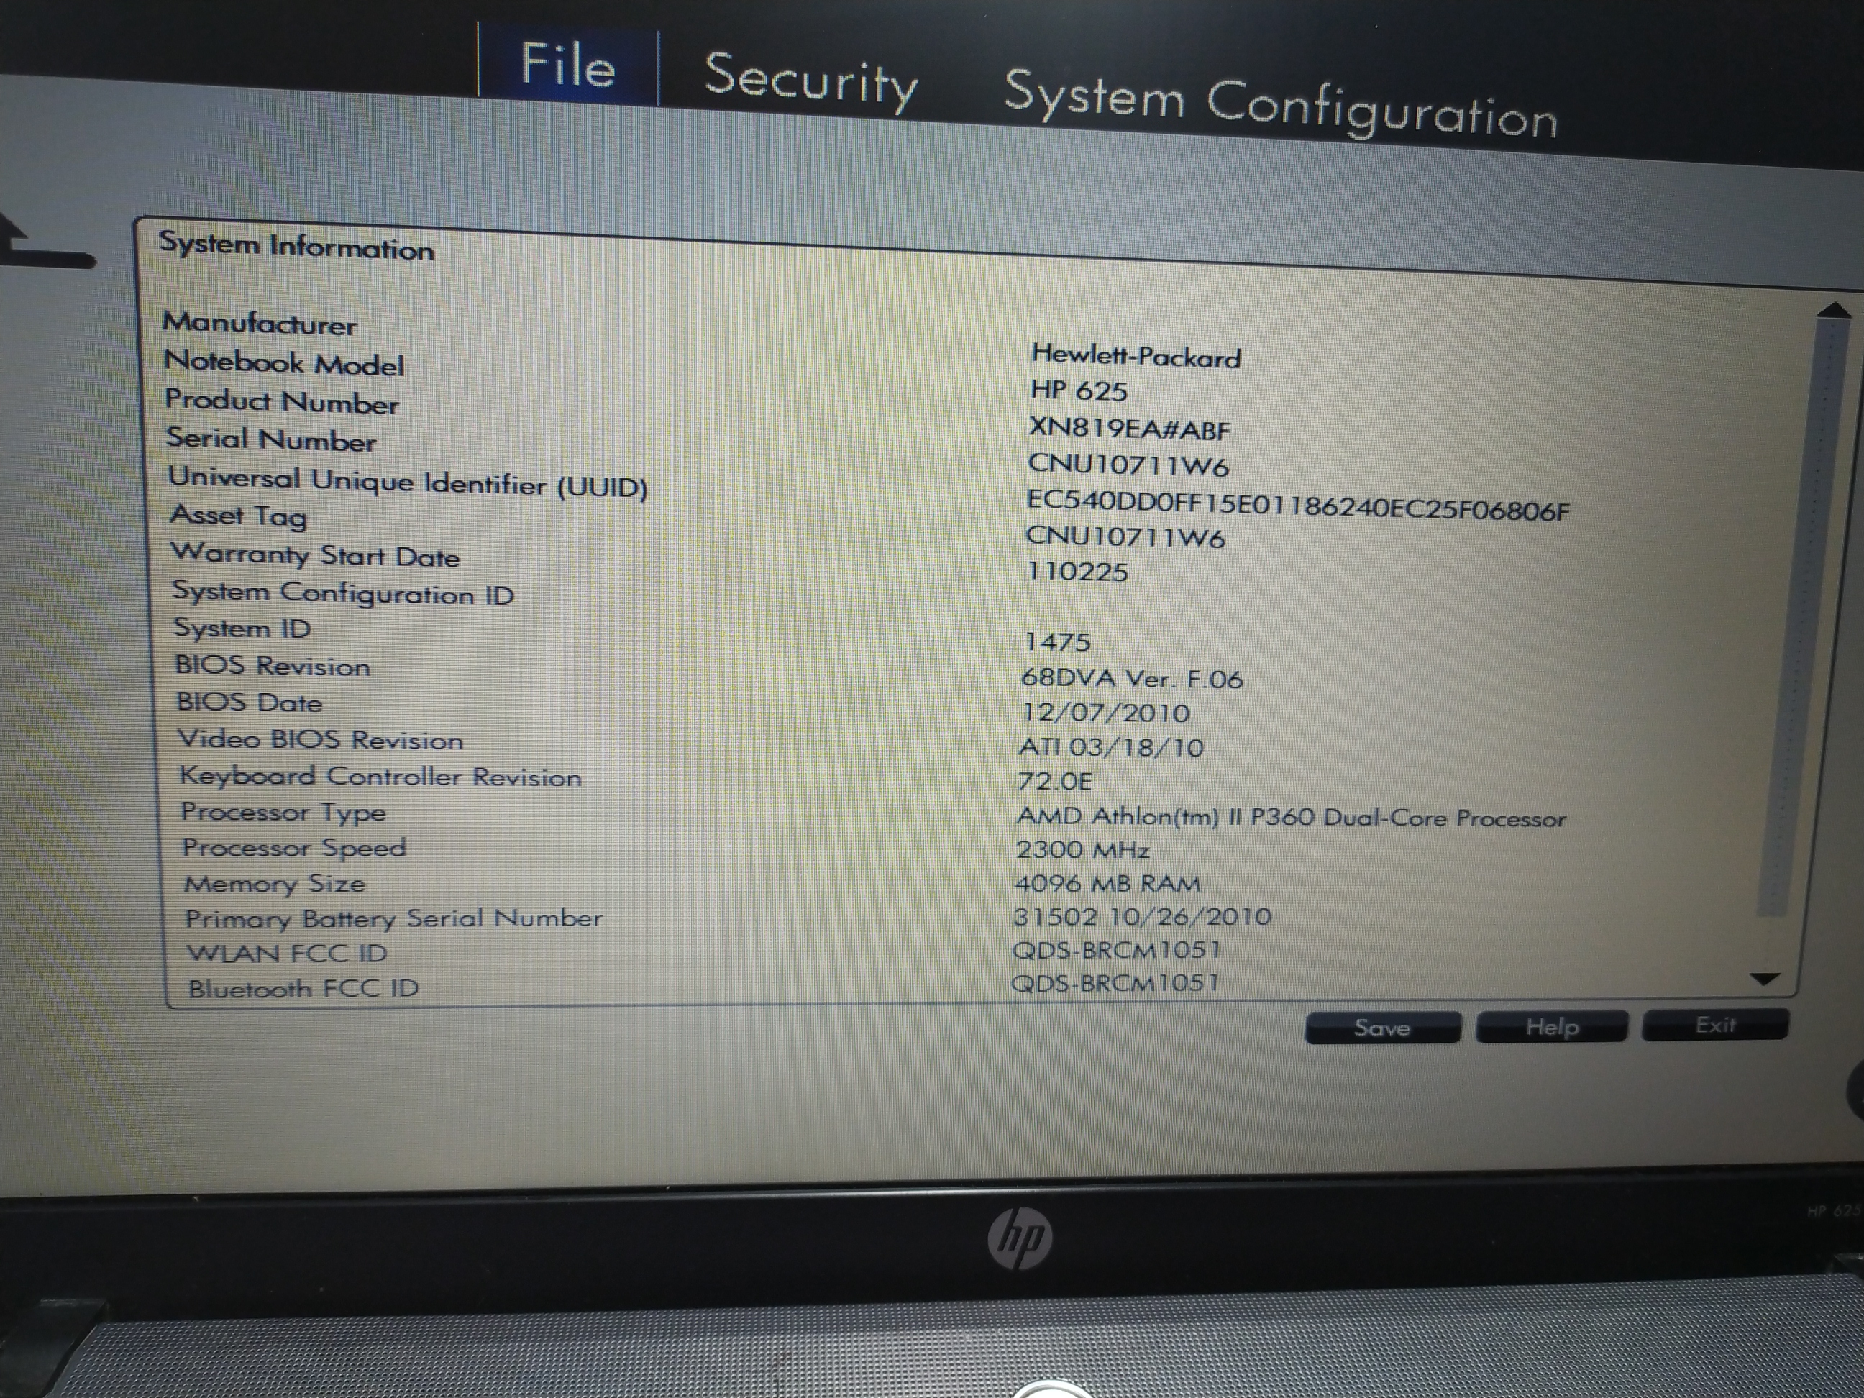Image resolution: width=1864 pixels, height=1398 pixels.
Task: Select the System Configuration ID label
Action: (343, 593)
